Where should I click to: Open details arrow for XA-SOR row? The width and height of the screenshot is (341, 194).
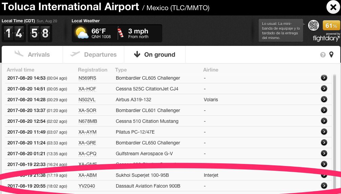click(324, 110)
